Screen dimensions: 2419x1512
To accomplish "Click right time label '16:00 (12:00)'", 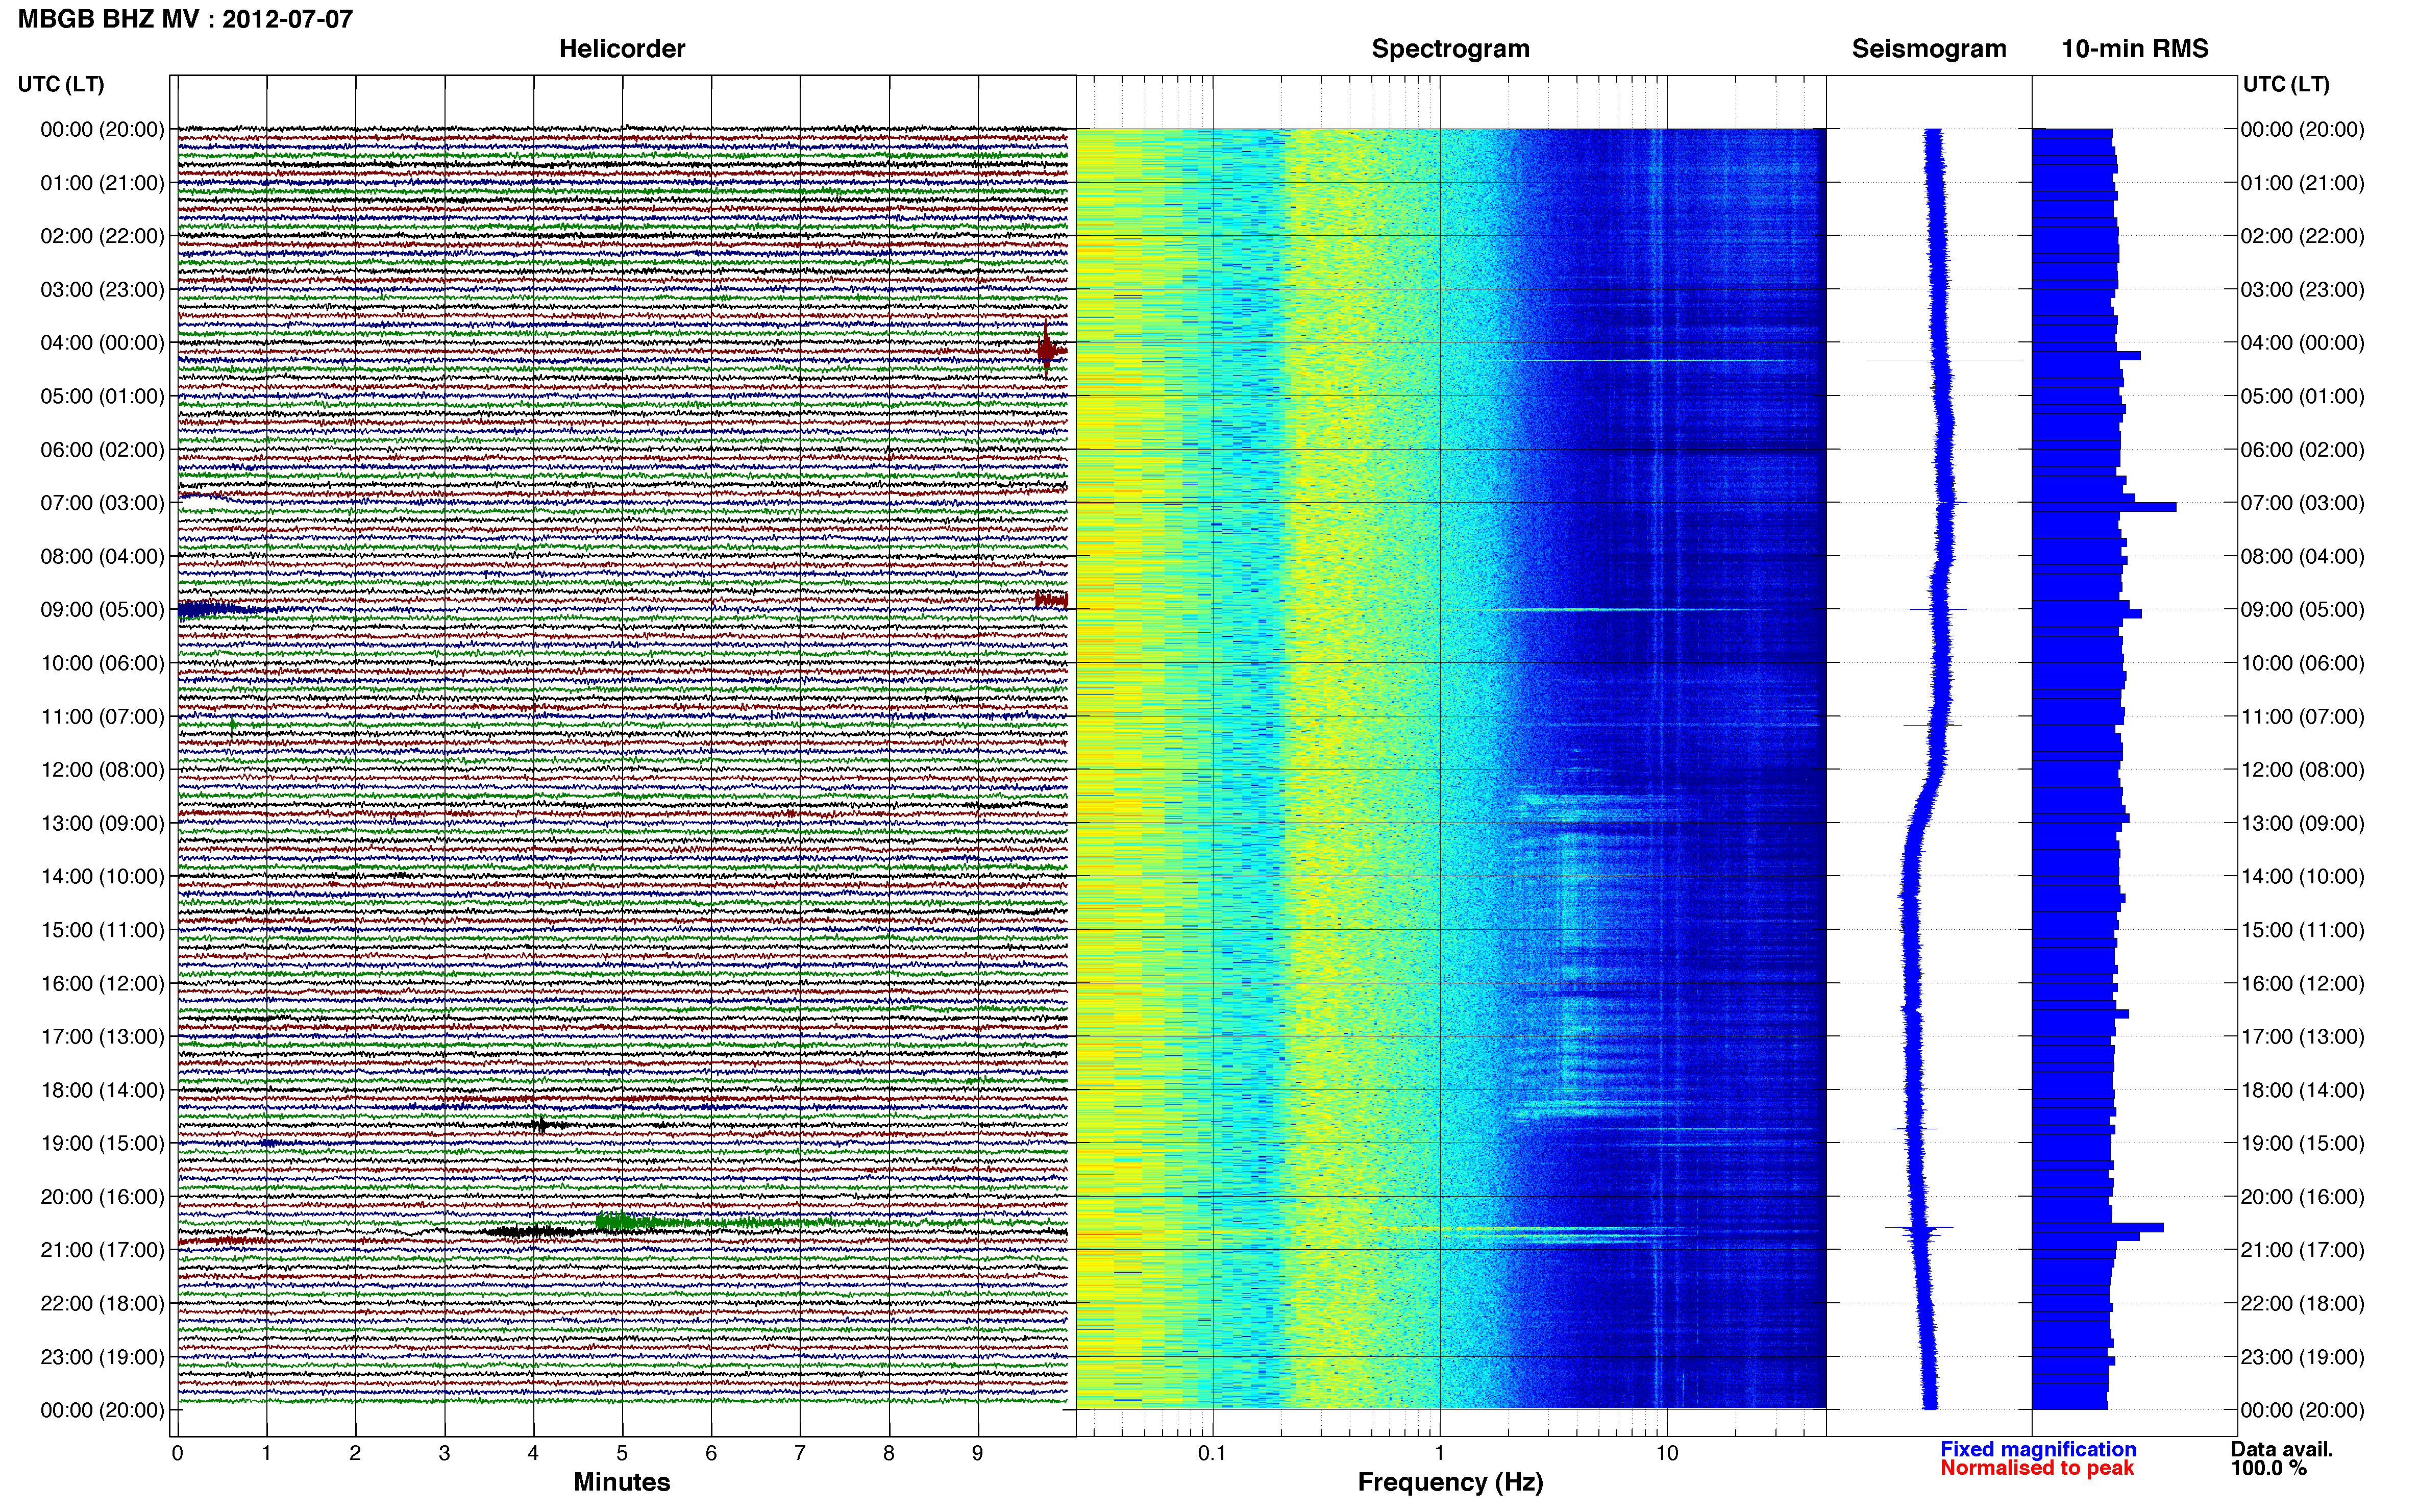I will coord(2302,983).
